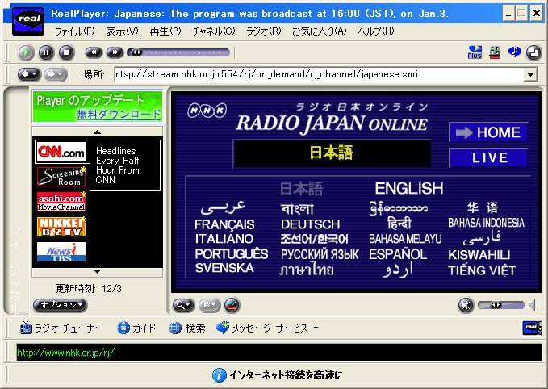This screenshot has width=548, height=389.
Task: Click the location URL field
Action: (x=319, y=74)
